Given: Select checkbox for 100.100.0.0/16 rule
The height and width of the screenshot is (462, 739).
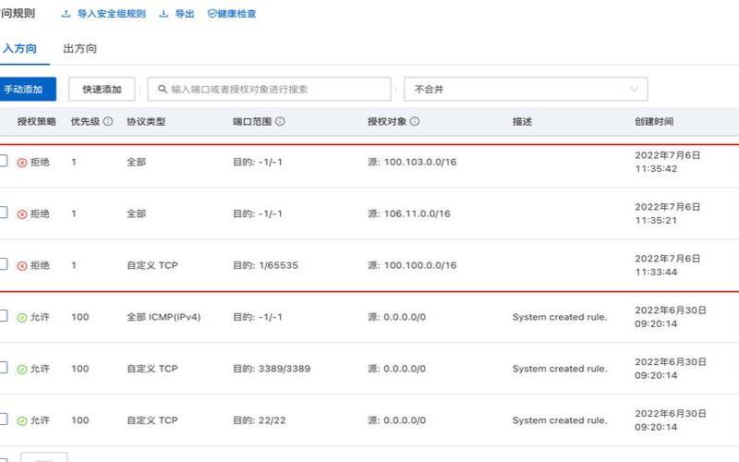Looking at the screenshot, I should [3, 263].
